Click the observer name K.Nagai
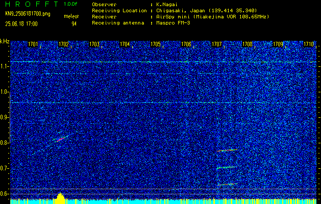 click(x=167, y=5)
